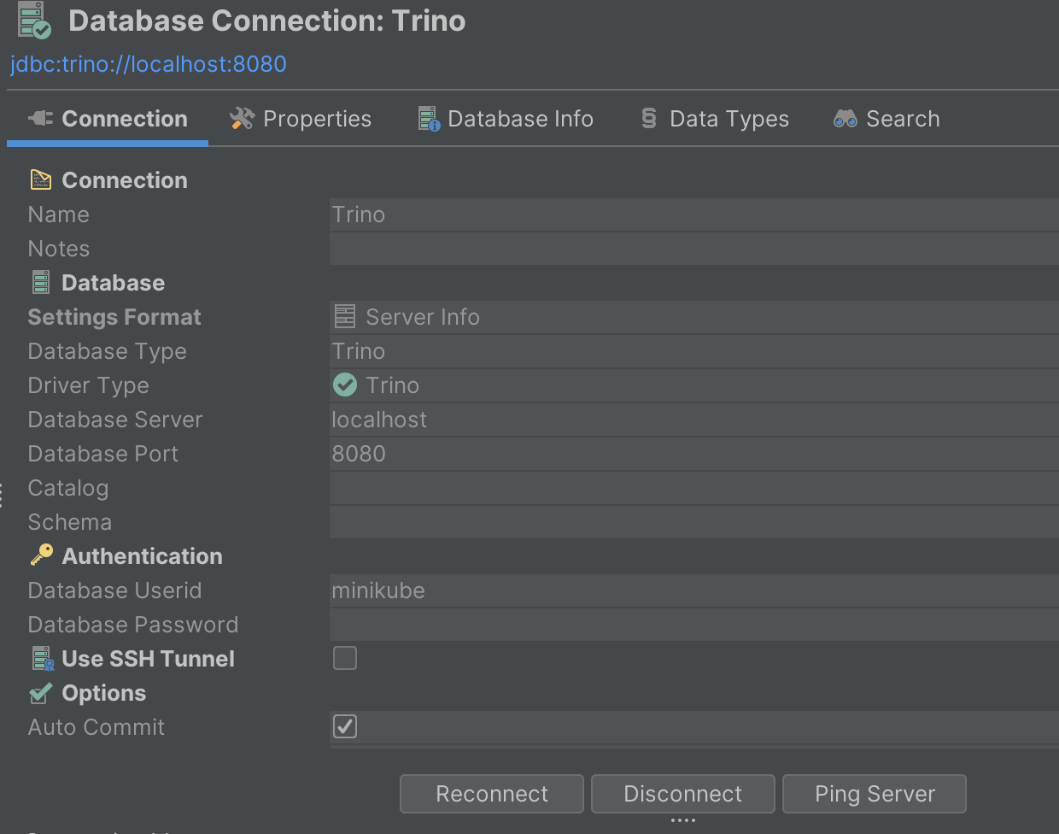The width and height of the screenshot is (1059, 834).
Task: Enable the Use SSH Tunnel checkbox
Action: [x=344, y=658]
